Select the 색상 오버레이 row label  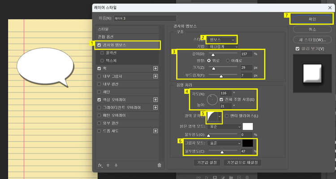tap(114, 100)
